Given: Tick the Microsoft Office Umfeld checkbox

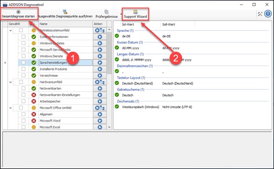Looking at the screenshot, I should pyautogui.click(x=21, y=108).
